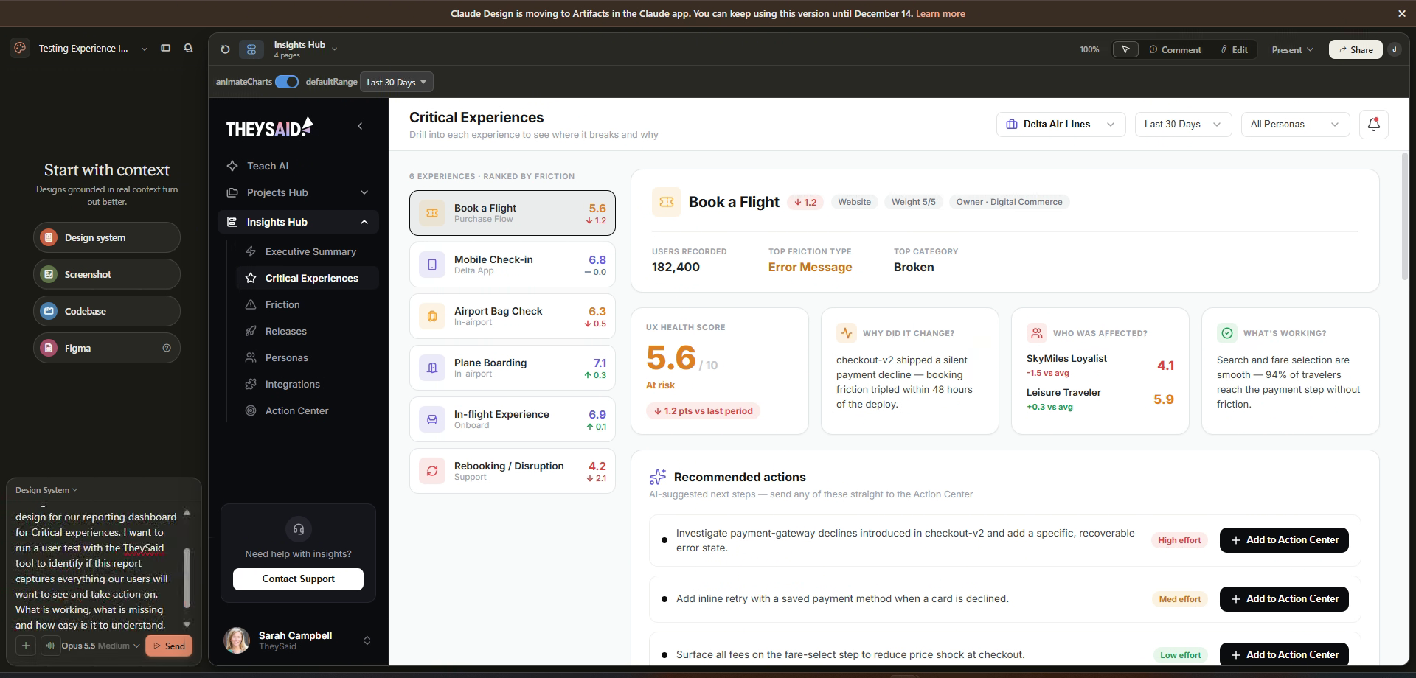1416x678 pixels.
Task: Collapse the TheySaid sidebar with the arrow
Action: [360, 126]
